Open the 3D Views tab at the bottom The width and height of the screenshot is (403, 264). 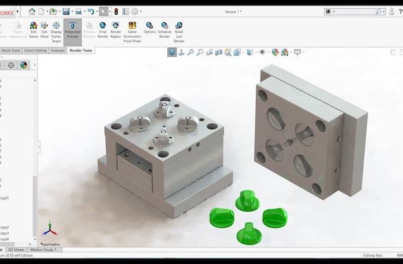click(x=16, y=249)
